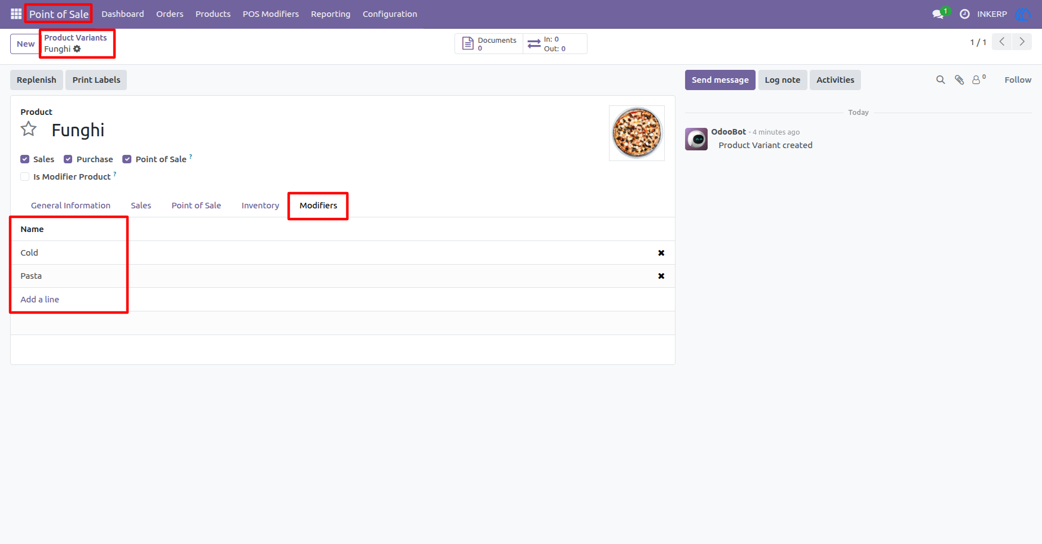Switch to the General Information tab

[70, 206]
